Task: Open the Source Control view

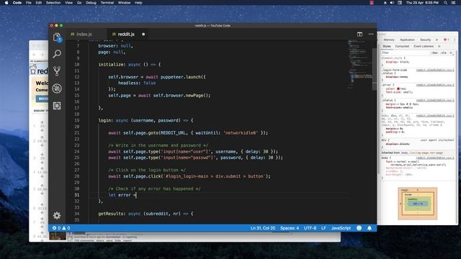Action: click(x=57, y=71)
